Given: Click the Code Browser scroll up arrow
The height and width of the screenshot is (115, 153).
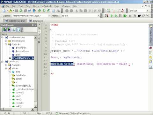Looking at the screenshot, I should click(x=35, y=37).
